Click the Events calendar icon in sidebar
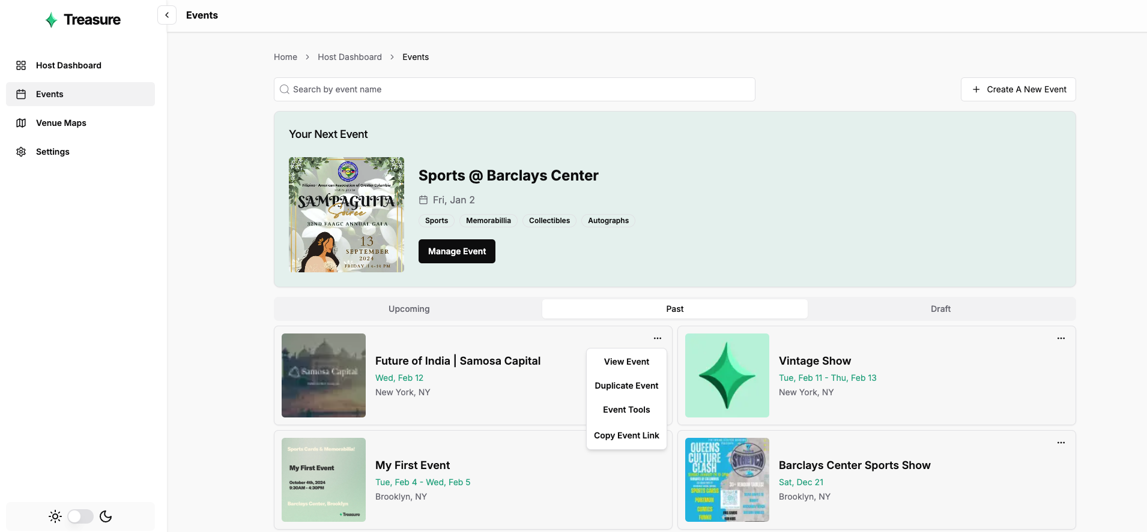The height and width of the screenshot is (532, 1147). pos(21,94)
